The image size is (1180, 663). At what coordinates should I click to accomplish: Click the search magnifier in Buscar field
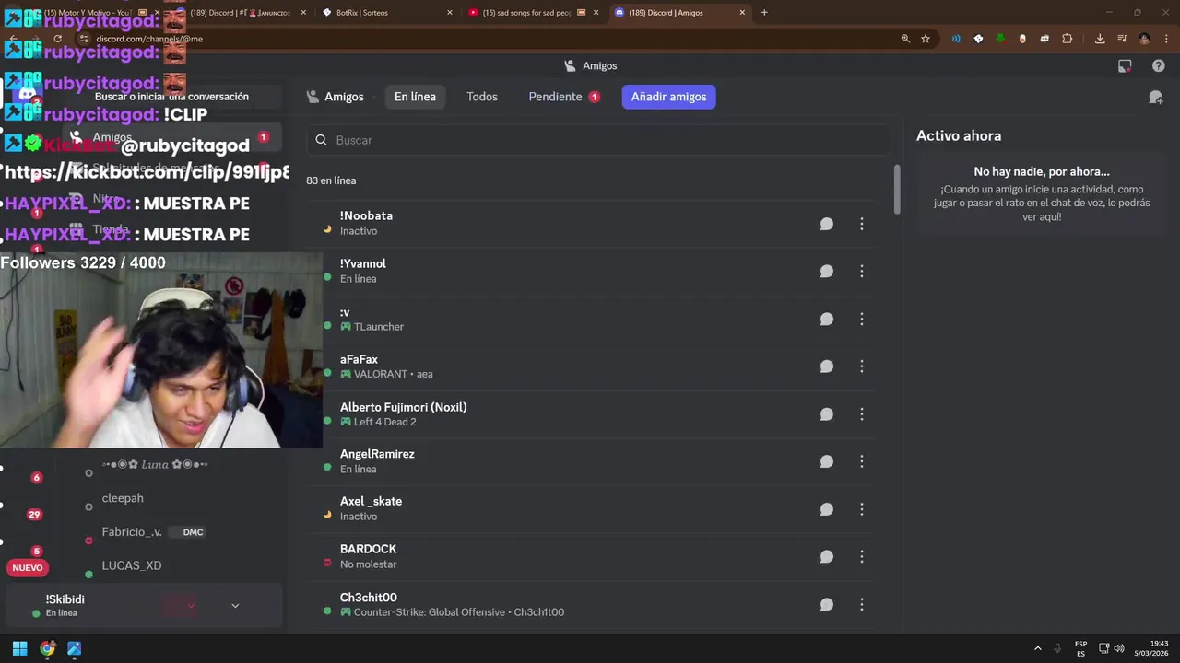pos(321,140)
